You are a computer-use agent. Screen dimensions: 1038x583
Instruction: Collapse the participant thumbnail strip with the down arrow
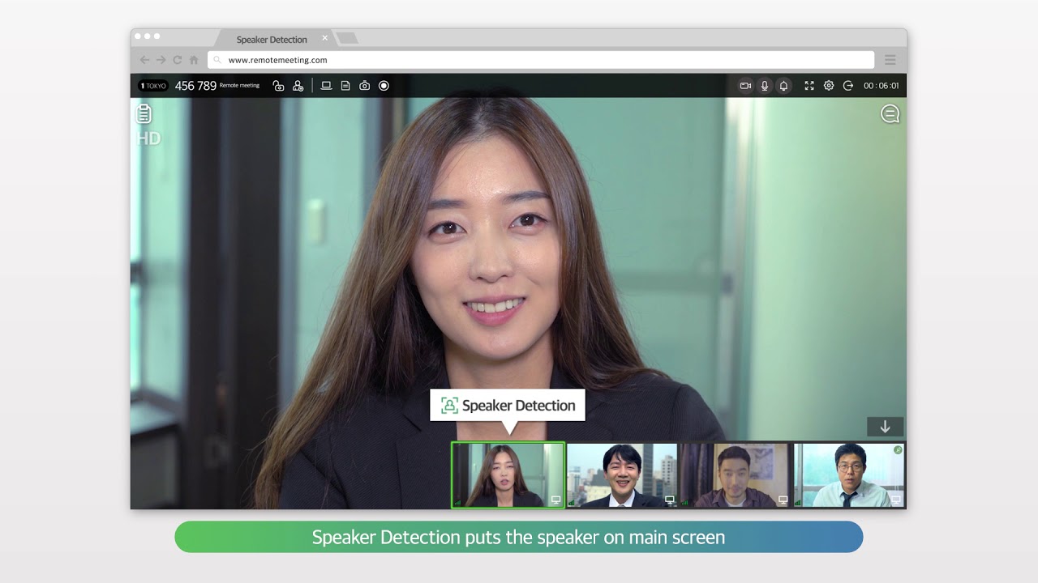point(885,427)
